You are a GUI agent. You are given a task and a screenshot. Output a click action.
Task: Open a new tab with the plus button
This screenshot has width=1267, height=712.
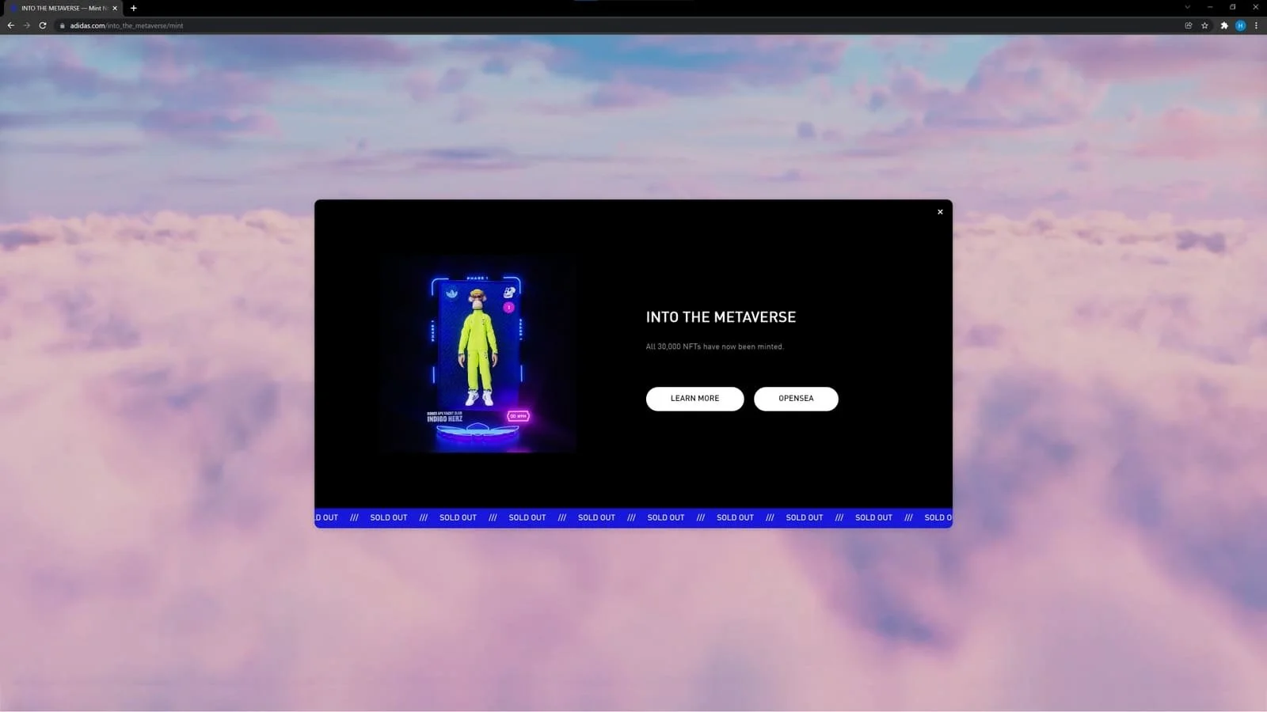pos(133,8)
